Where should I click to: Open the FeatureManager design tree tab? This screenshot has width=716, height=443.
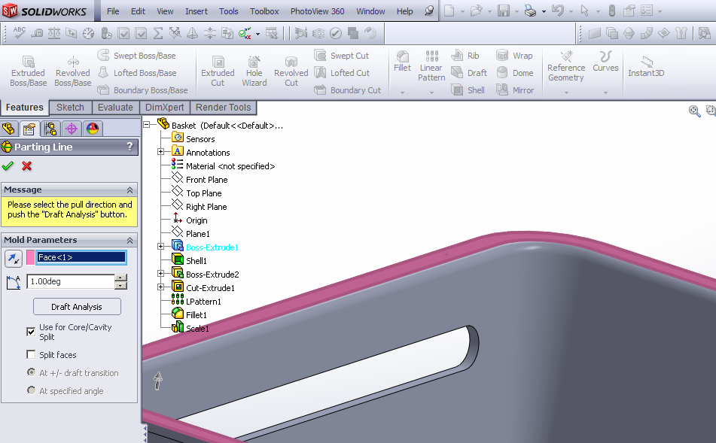(8, 129)
